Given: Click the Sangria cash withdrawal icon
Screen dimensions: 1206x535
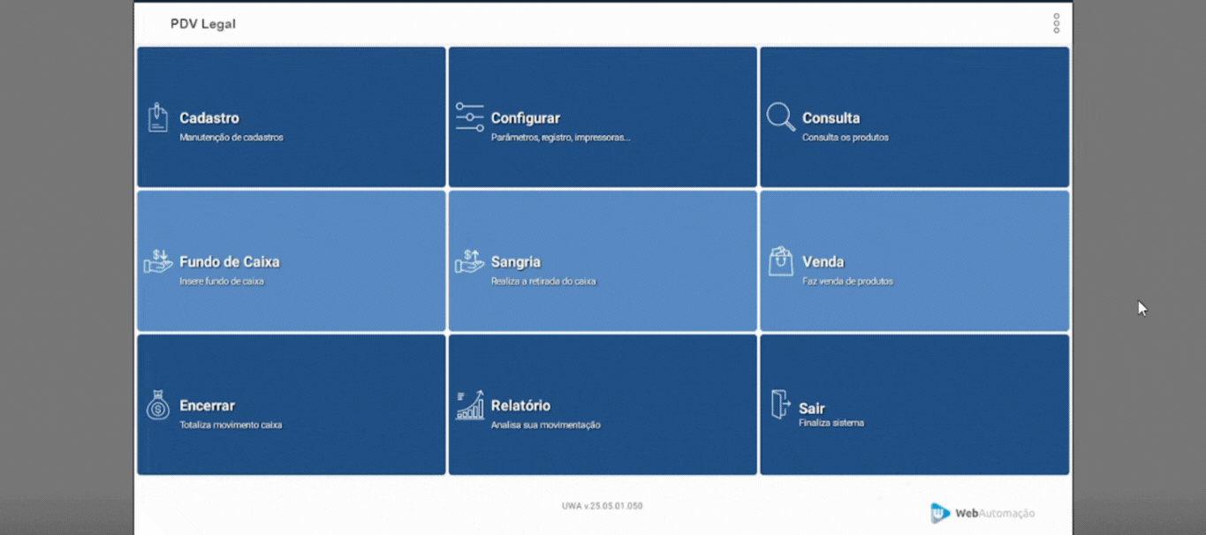Looking at the screenshot, I should [x=469, y=261].
